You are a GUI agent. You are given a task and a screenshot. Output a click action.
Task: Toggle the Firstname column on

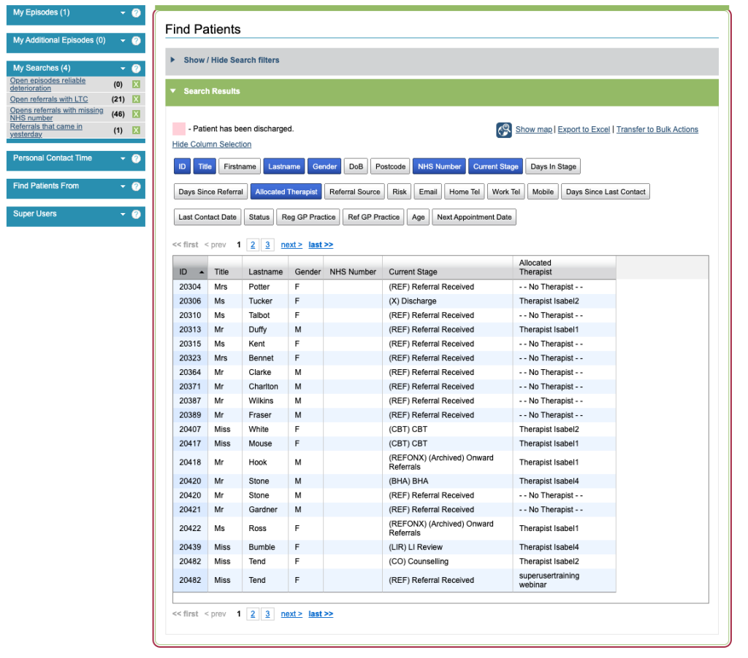click(x=240, y=167)
